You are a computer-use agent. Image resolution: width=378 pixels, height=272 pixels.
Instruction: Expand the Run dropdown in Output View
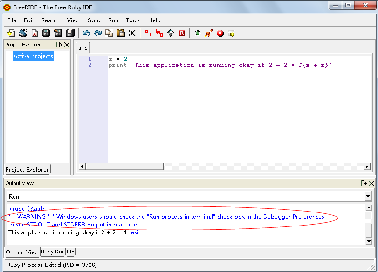click(x=368, y=197)
